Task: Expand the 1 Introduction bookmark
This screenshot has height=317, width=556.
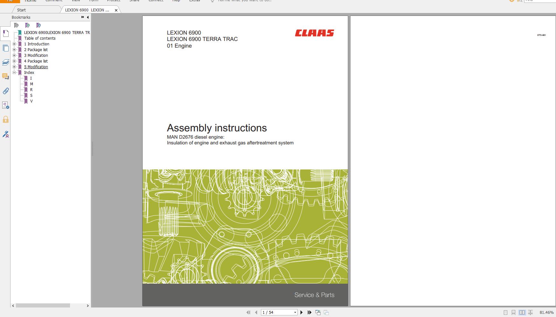Action: [x=14, y=44]
